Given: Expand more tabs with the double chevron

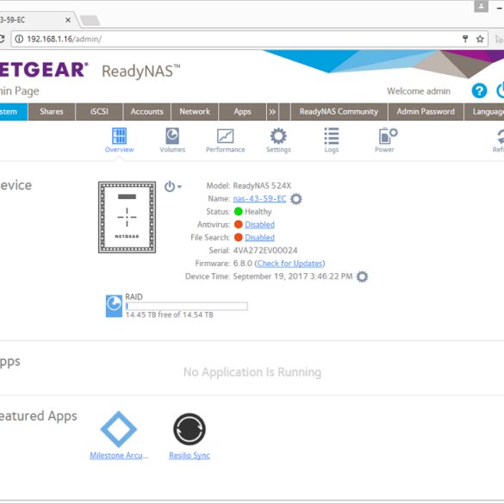Looking at the screenshot, I should tap(272, 112).
